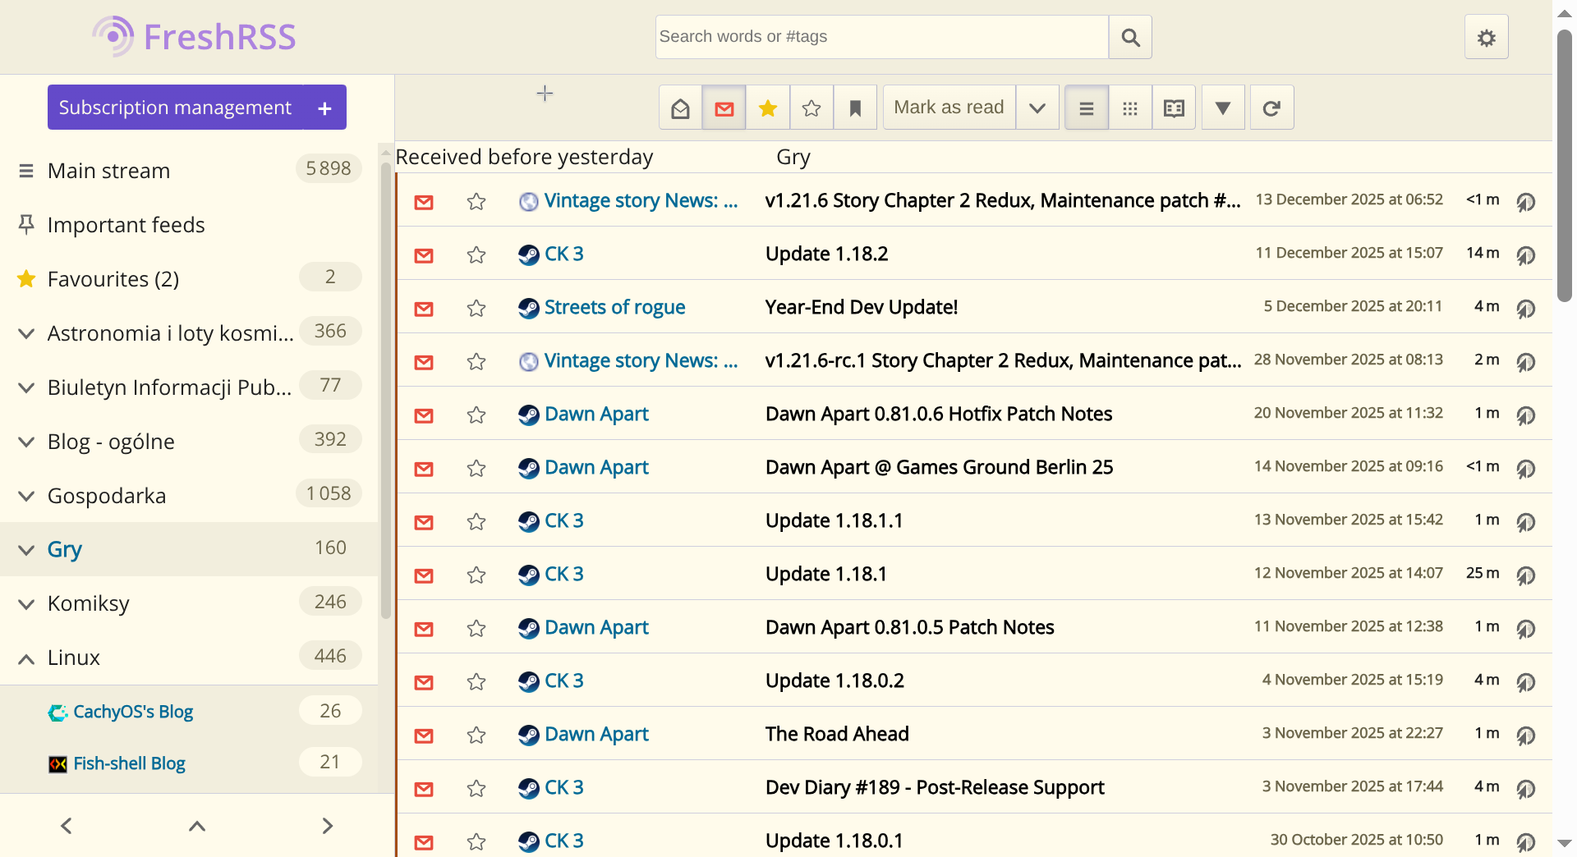Viewport: 1577px width, 857px height.
Task: Expand Gospodarka category chevron
Action: tap(26, 496)
